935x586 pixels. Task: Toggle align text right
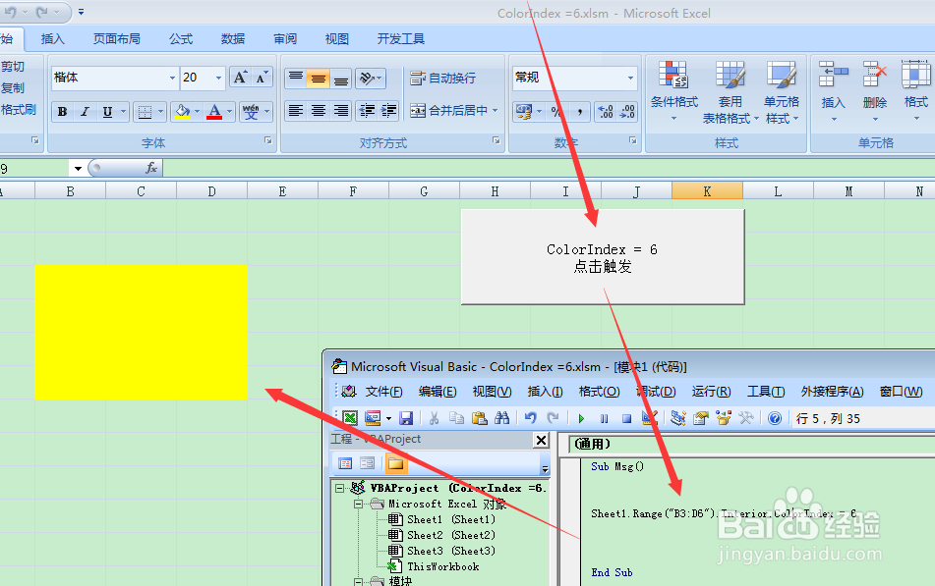pos(340,111)
